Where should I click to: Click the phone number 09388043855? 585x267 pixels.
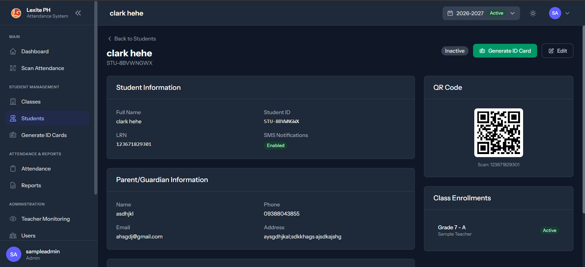pos(282,214)
